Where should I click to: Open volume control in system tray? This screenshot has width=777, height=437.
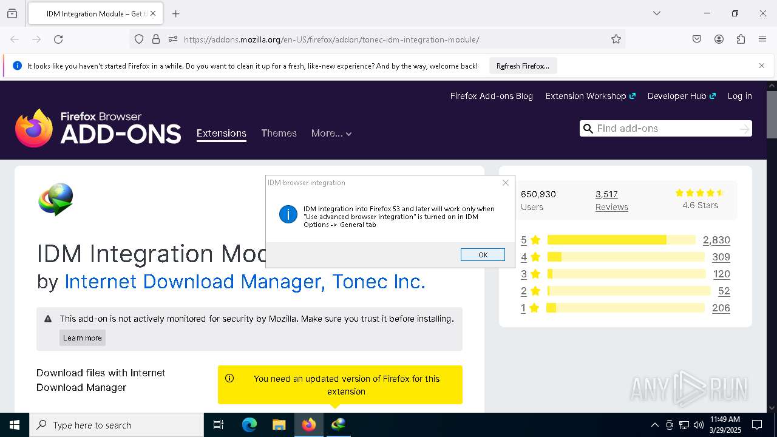[698, 425]
